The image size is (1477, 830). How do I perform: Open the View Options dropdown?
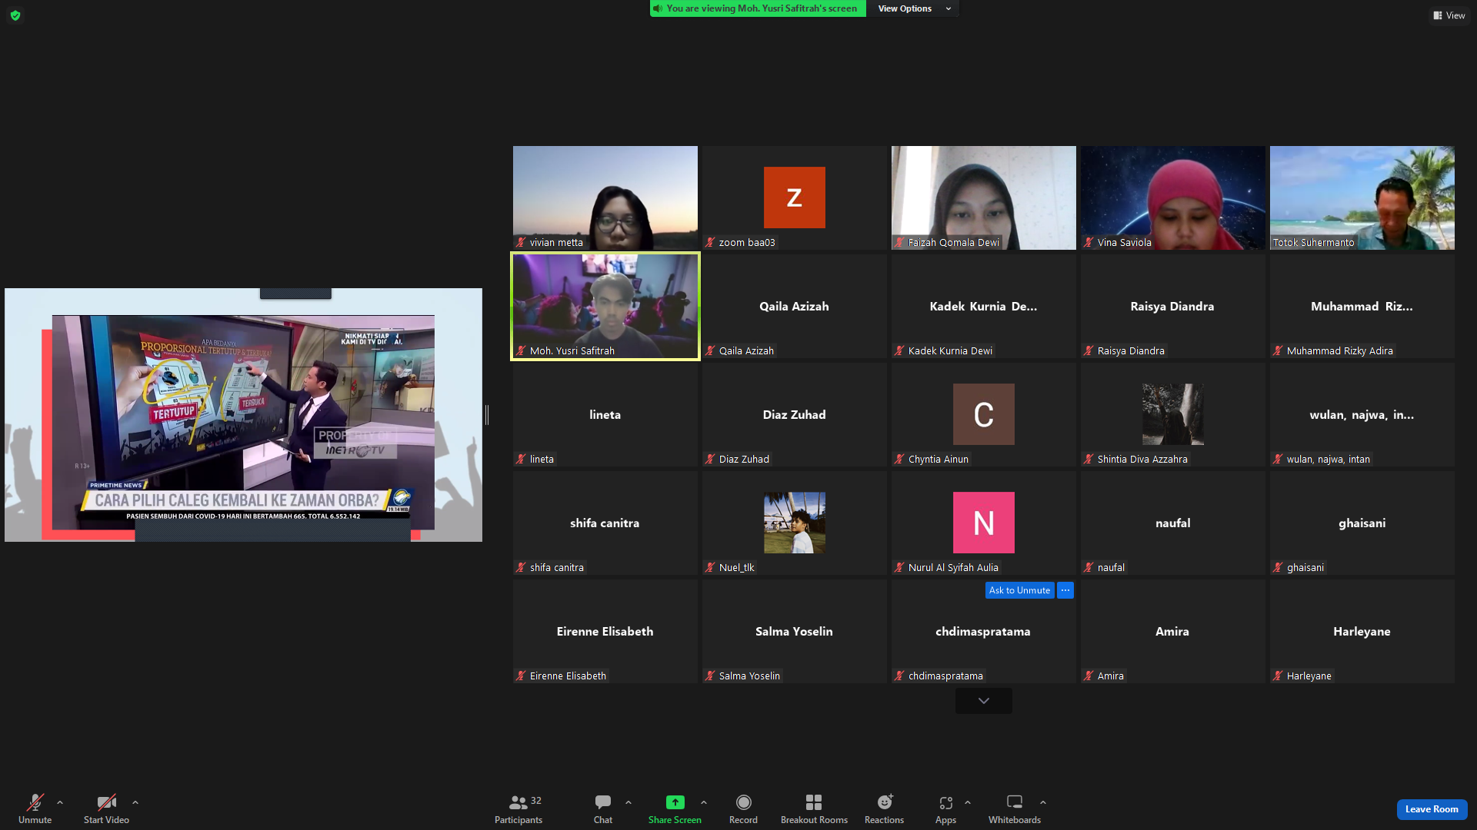(x=914, y=8)
